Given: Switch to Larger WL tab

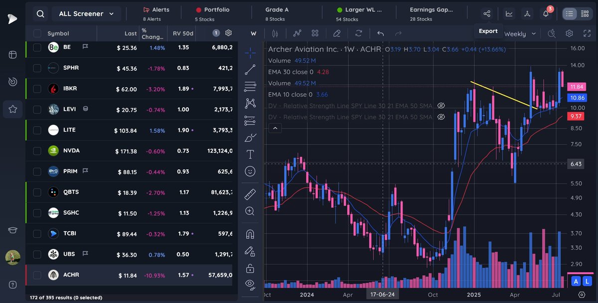Looking at the screenshot, I should pyautogui.click(x=359, y=14).
